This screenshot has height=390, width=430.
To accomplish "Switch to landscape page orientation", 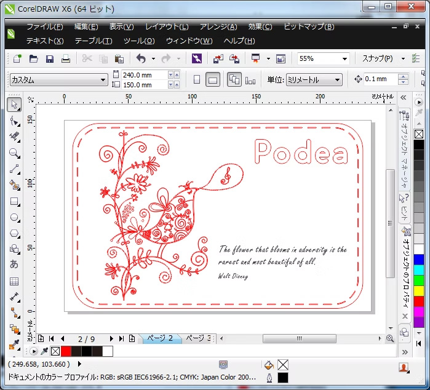I will tap(213, 80).
